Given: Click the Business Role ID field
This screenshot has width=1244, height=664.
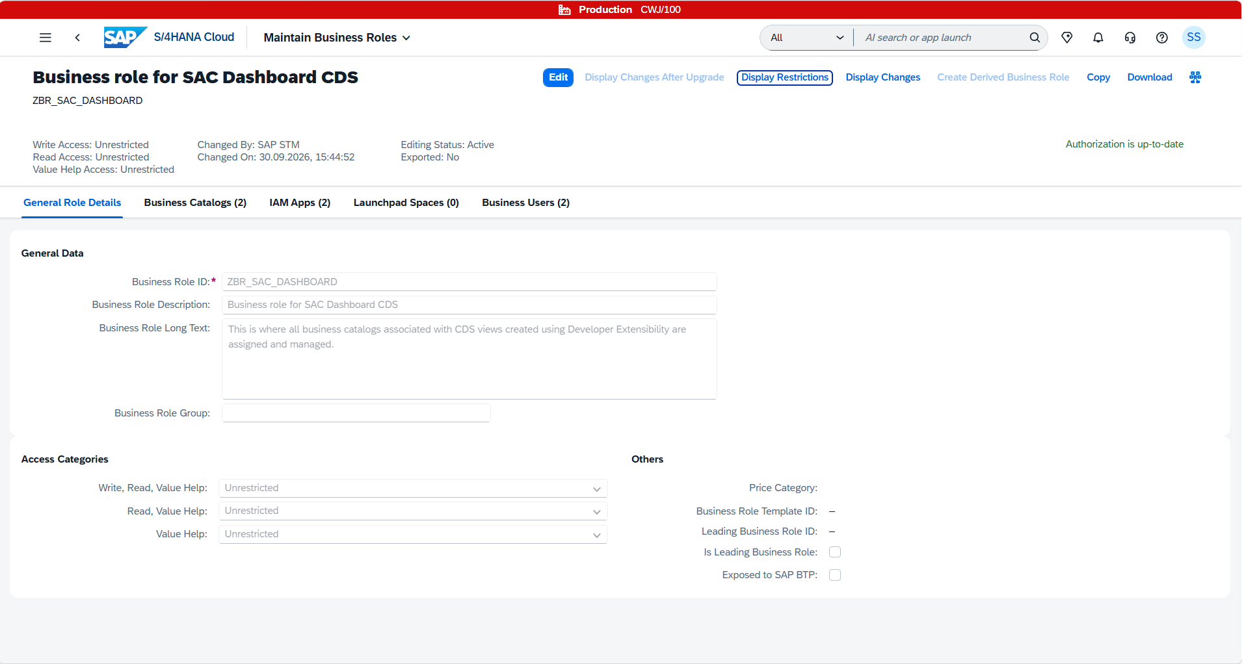Looking at the screenshot, I should pos(469,282).
